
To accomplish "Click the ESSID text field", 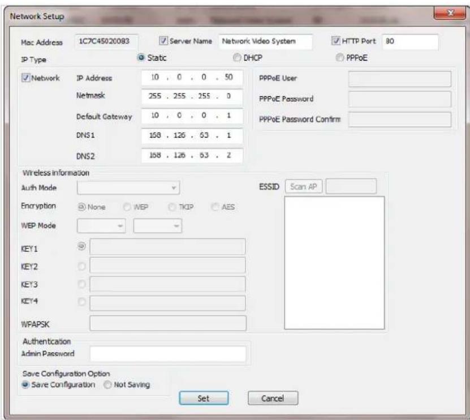I will click(x=351, y=186).
